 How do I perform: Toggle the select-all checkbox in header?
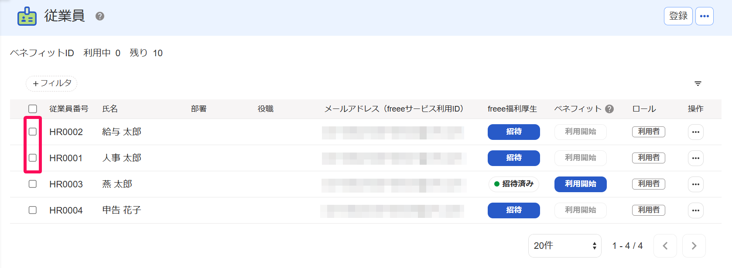(x=33, y=109)
